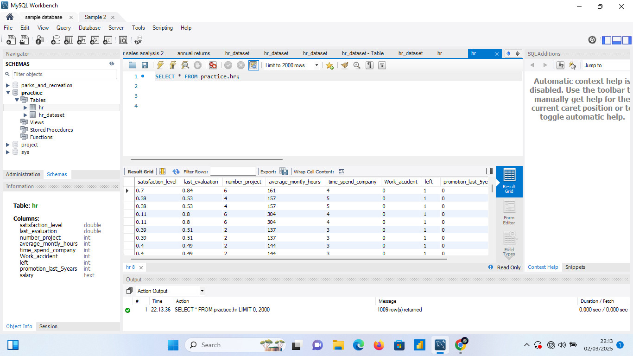Toggle continue-on-error during script execution
The height and width of the screenshot is (356, 633).
point(213,65)
